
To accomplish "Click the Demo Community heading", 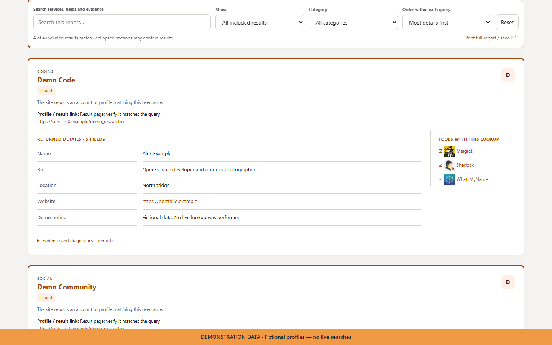I will (67, 287).
